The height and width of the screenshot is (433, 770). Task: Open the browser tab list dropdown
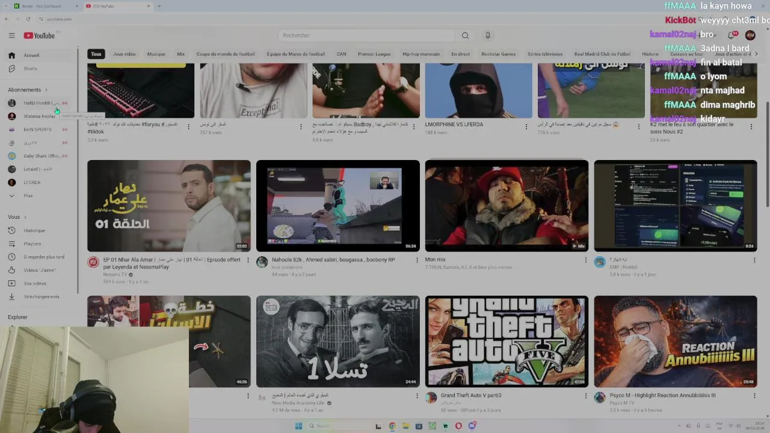coord(7,6)
